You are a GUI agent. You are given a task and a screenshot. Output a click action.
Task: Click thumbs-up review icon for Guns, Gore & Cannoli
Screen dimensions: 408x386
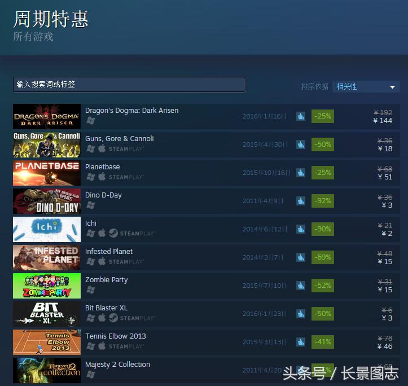[301, 144]
